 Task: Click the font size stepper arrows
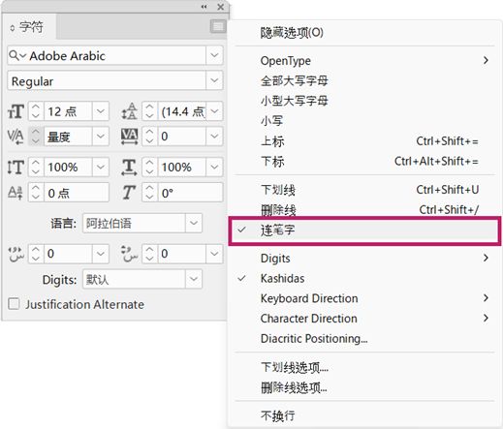(x=36, y=111)
